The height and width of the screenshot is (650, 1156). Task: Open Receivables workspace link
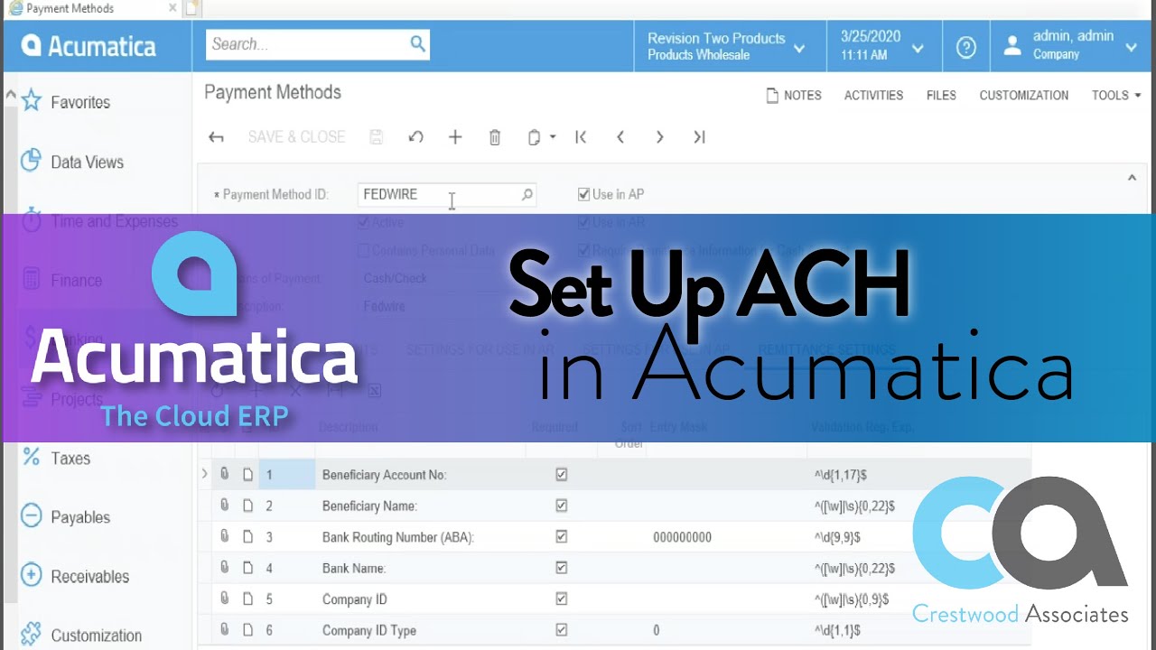click(x=89, y=576)
